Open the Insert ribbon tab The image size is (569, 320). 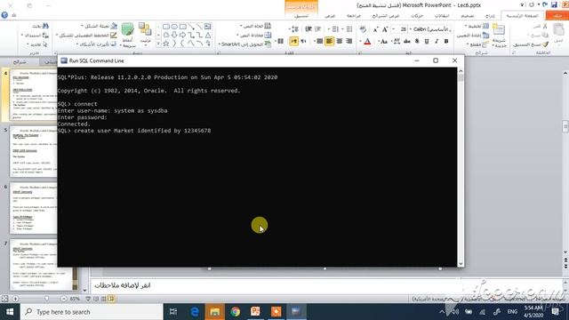click(x=490, y=16)
